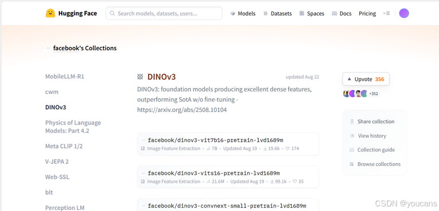
Task: Click the heart icon with 174 likes
Action: point(288,148)
